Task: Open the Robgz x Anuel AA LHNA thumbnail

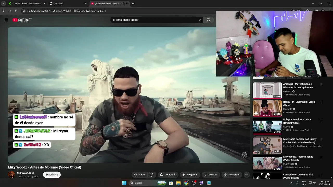Action: pyautogui.click(x=267, y=126)
